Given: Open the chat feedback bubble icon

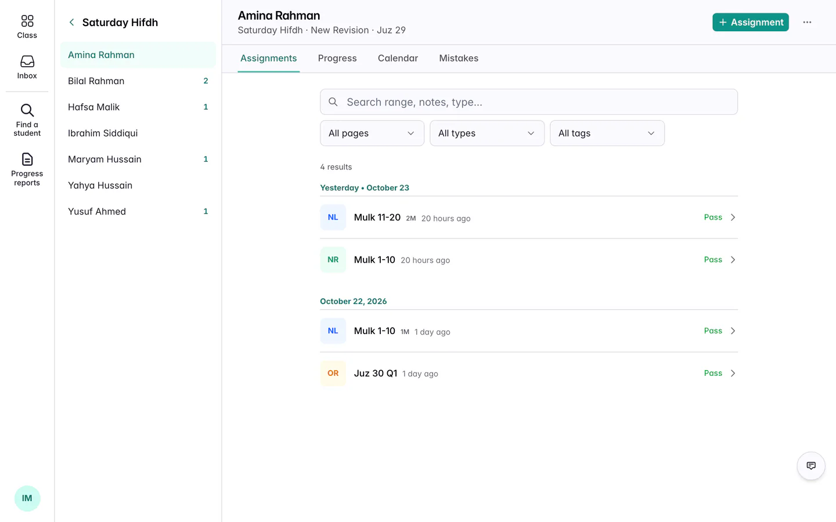Looking at the screenshot, I should tap(811, 466).
